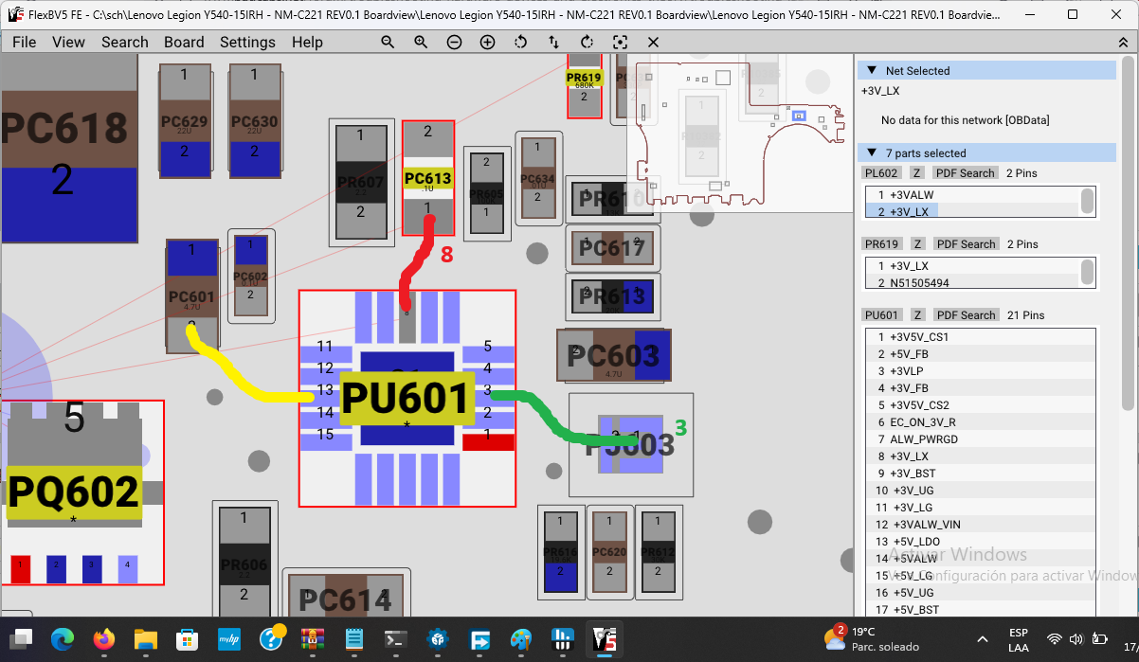
Task: Open the Search menu
Action: (x=124, y=42)
